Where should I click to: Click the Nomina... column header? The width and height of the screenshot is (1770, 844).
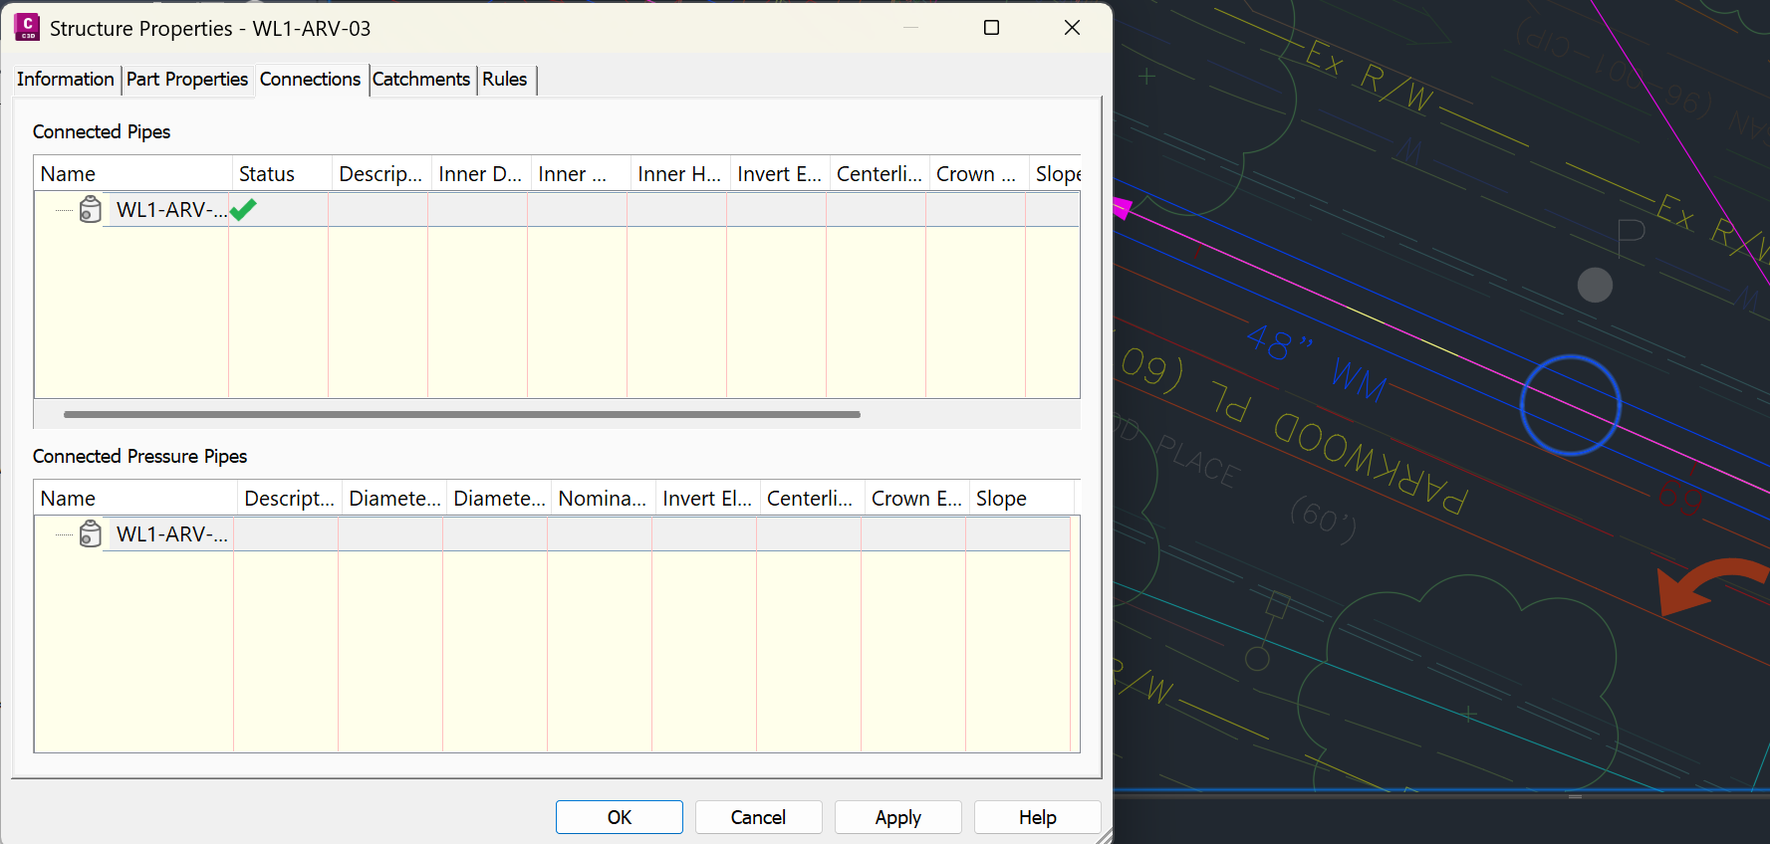(603, 499)
